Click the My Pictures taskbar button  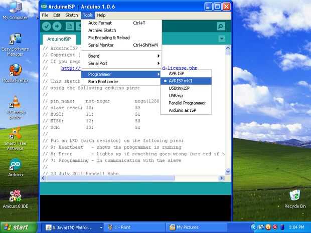(196, 227)
